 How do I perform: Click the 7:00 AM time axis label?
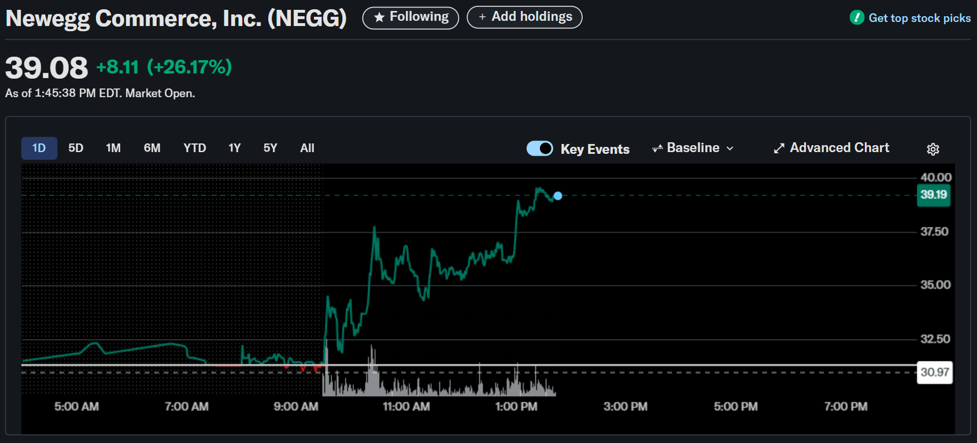tap(187, 407)
